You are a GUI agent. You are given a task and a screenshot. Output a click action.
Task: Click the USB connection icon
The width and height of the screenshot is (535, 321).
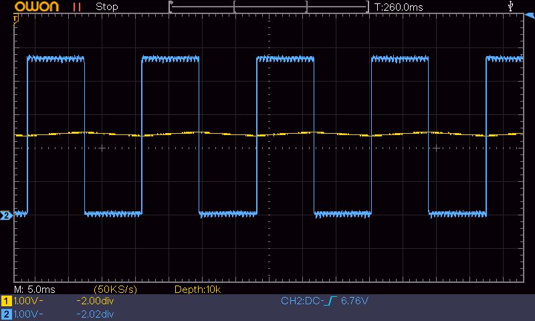click(x=510, y=6)
